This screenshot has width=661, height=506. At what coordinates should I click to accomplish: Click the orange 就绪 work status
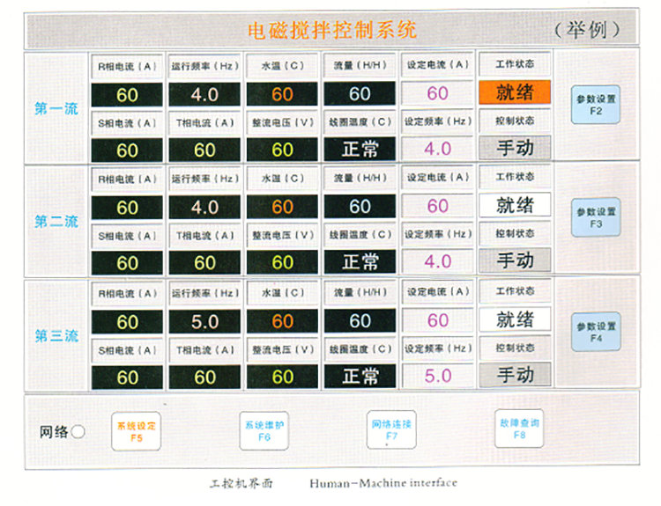click(x=515, y=92)
